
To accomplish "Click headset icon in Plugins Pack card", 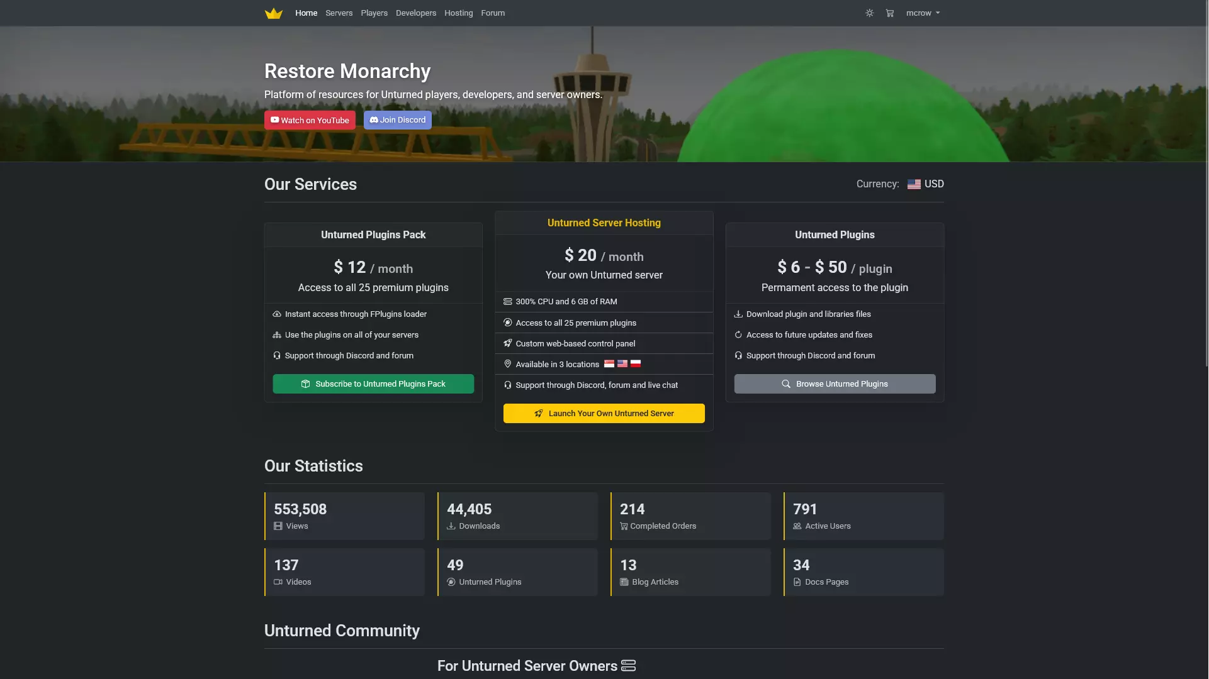I will [277, 356].
